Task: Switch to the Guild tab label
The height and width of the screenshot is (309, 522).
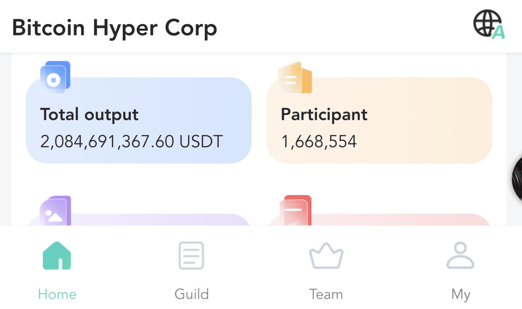Action: tap(192, 294)
